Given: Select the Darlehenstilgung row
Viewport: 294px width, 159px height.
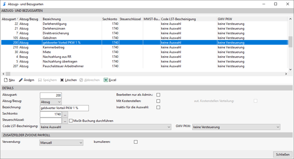Looking at the screenshot, I should coord(144,24).
